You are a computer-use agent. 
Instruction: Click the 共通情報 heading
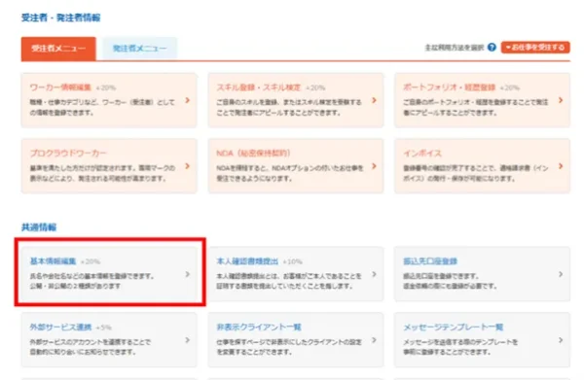pyautogui.click(x=39, y=227)
